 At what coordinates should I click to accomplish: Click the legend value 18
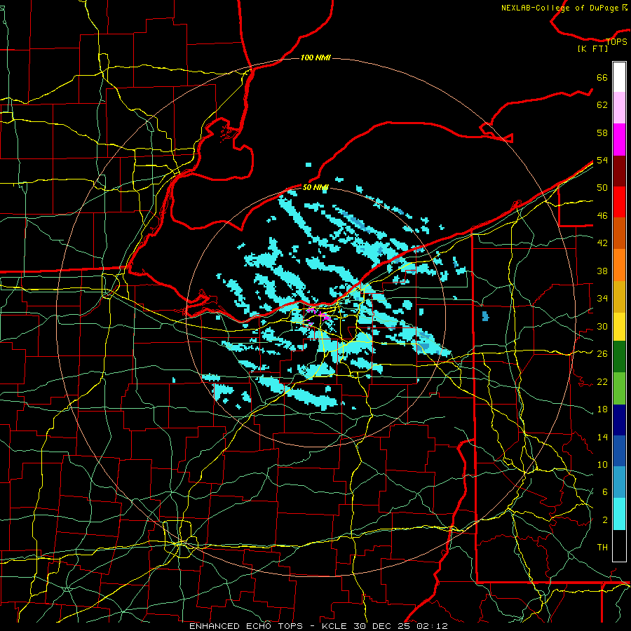pyautogui.click(x=602, y=409)
